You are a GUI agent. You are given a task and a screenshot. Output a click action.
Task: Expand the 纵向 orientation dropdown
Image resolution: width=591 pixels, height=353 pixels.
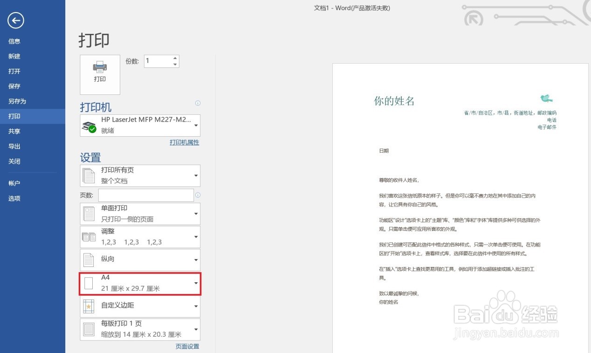195,260
